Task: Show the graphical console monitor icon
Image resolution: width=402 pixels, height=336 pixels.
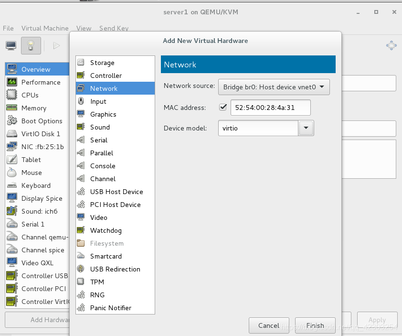Action: (x=11, y=46)
